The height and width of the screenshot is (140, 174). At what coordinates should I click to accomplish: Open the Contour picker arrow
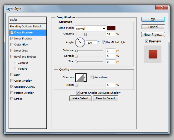pyautogui.click(x=85, y=78)
